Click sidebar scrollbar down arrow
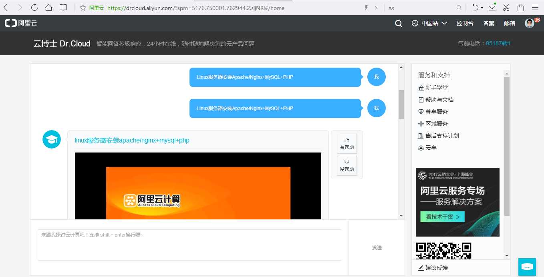Viewport: 544px width, 277px height. 507,255
